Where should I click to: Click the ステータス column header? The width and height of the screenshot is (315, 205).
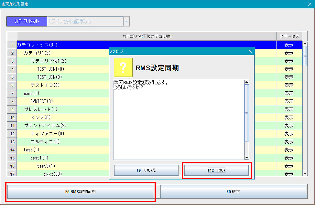[289, 36]
